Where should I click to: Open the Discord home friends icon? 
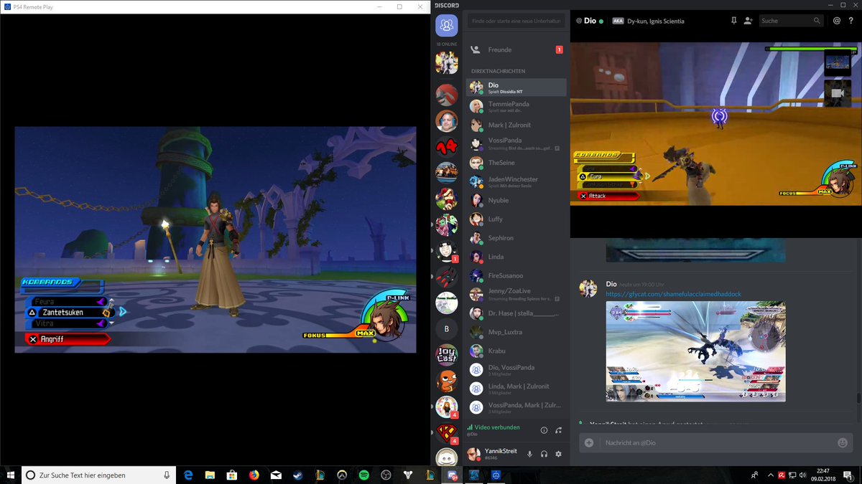click(446, 26)
